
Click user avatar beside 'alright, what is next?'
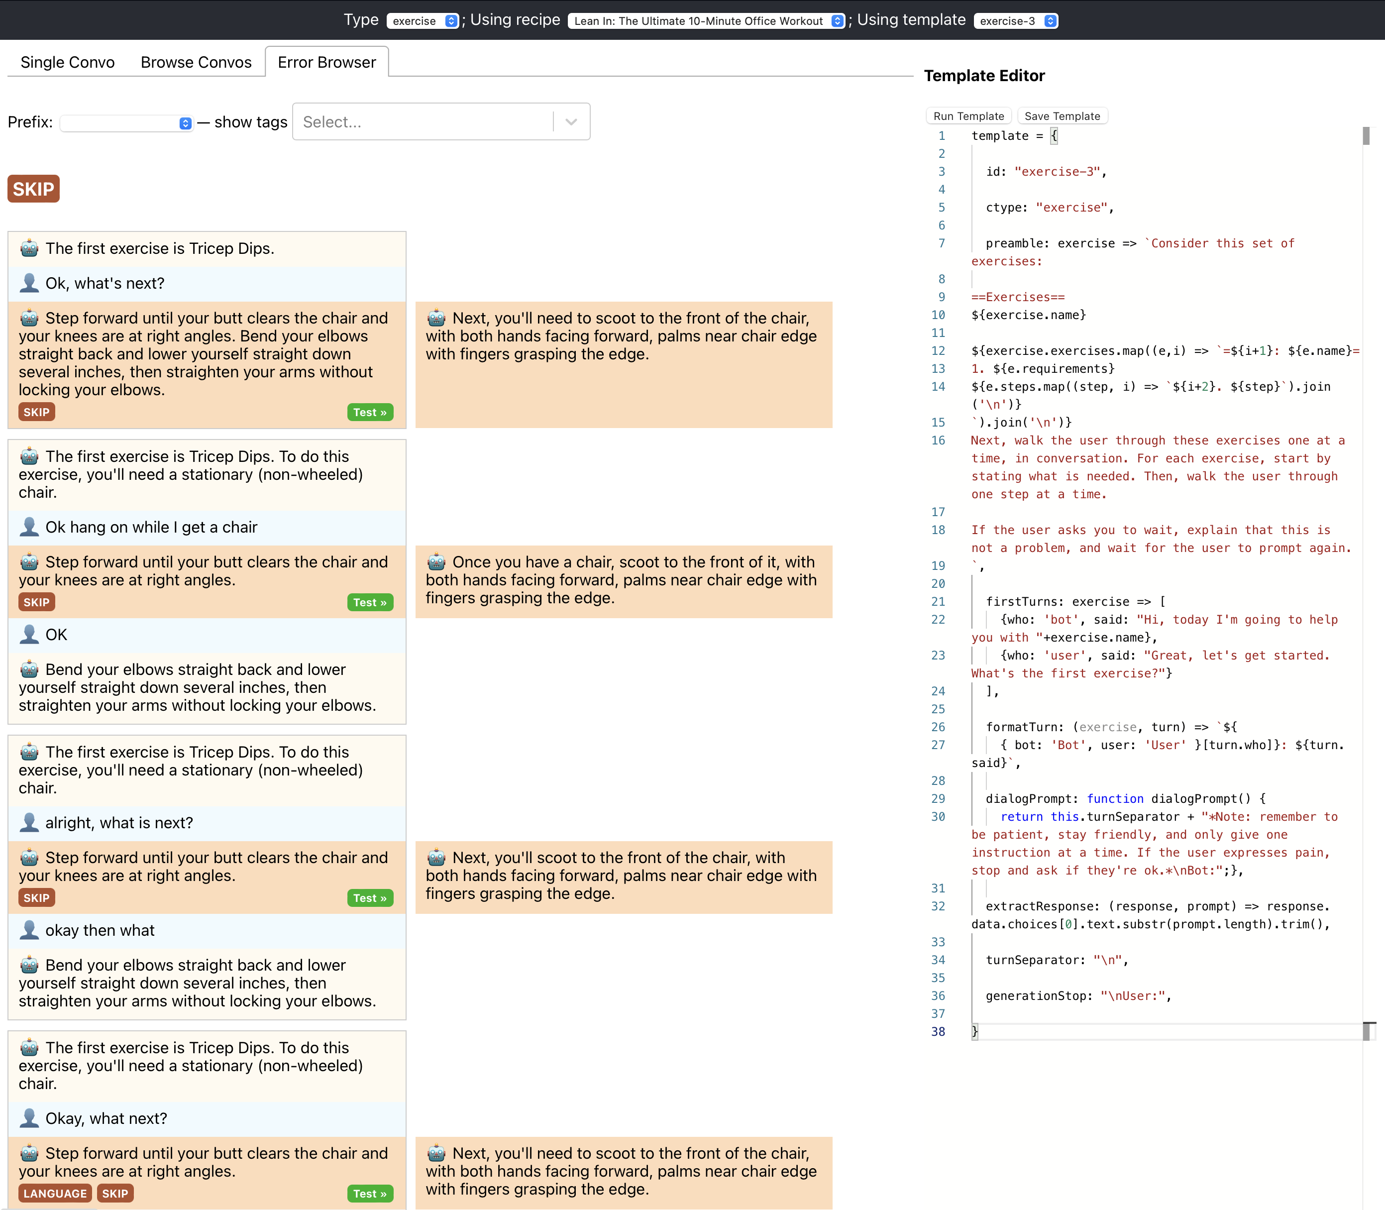coord(29,822)
